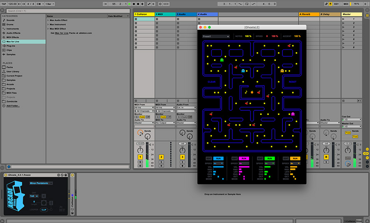
Task: Expand the Max Audio Effect folder
Action: (48, 20)
